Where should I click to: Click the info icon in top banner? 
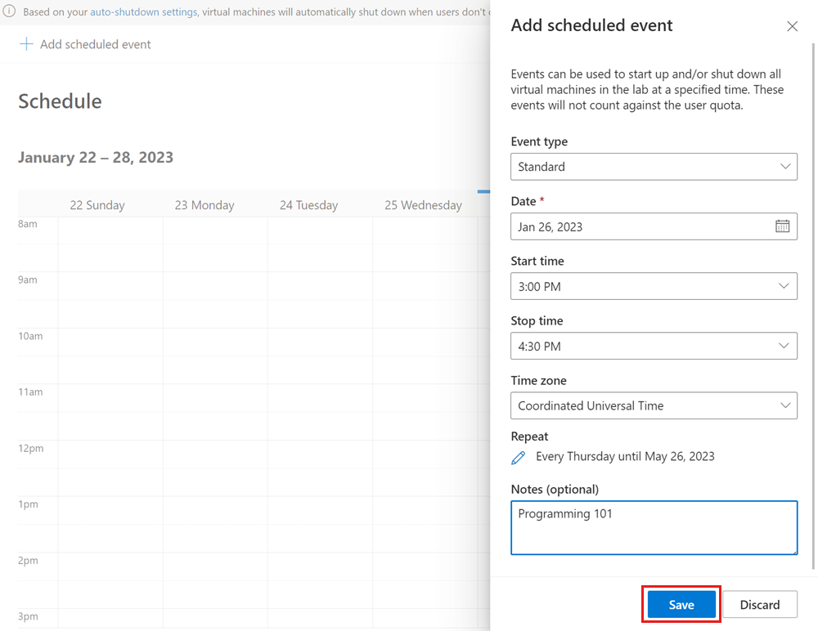[10, 12]
